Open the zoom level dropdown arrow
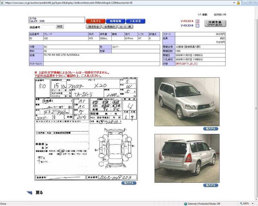Viewport: 258px width, 206px height. 253,204
